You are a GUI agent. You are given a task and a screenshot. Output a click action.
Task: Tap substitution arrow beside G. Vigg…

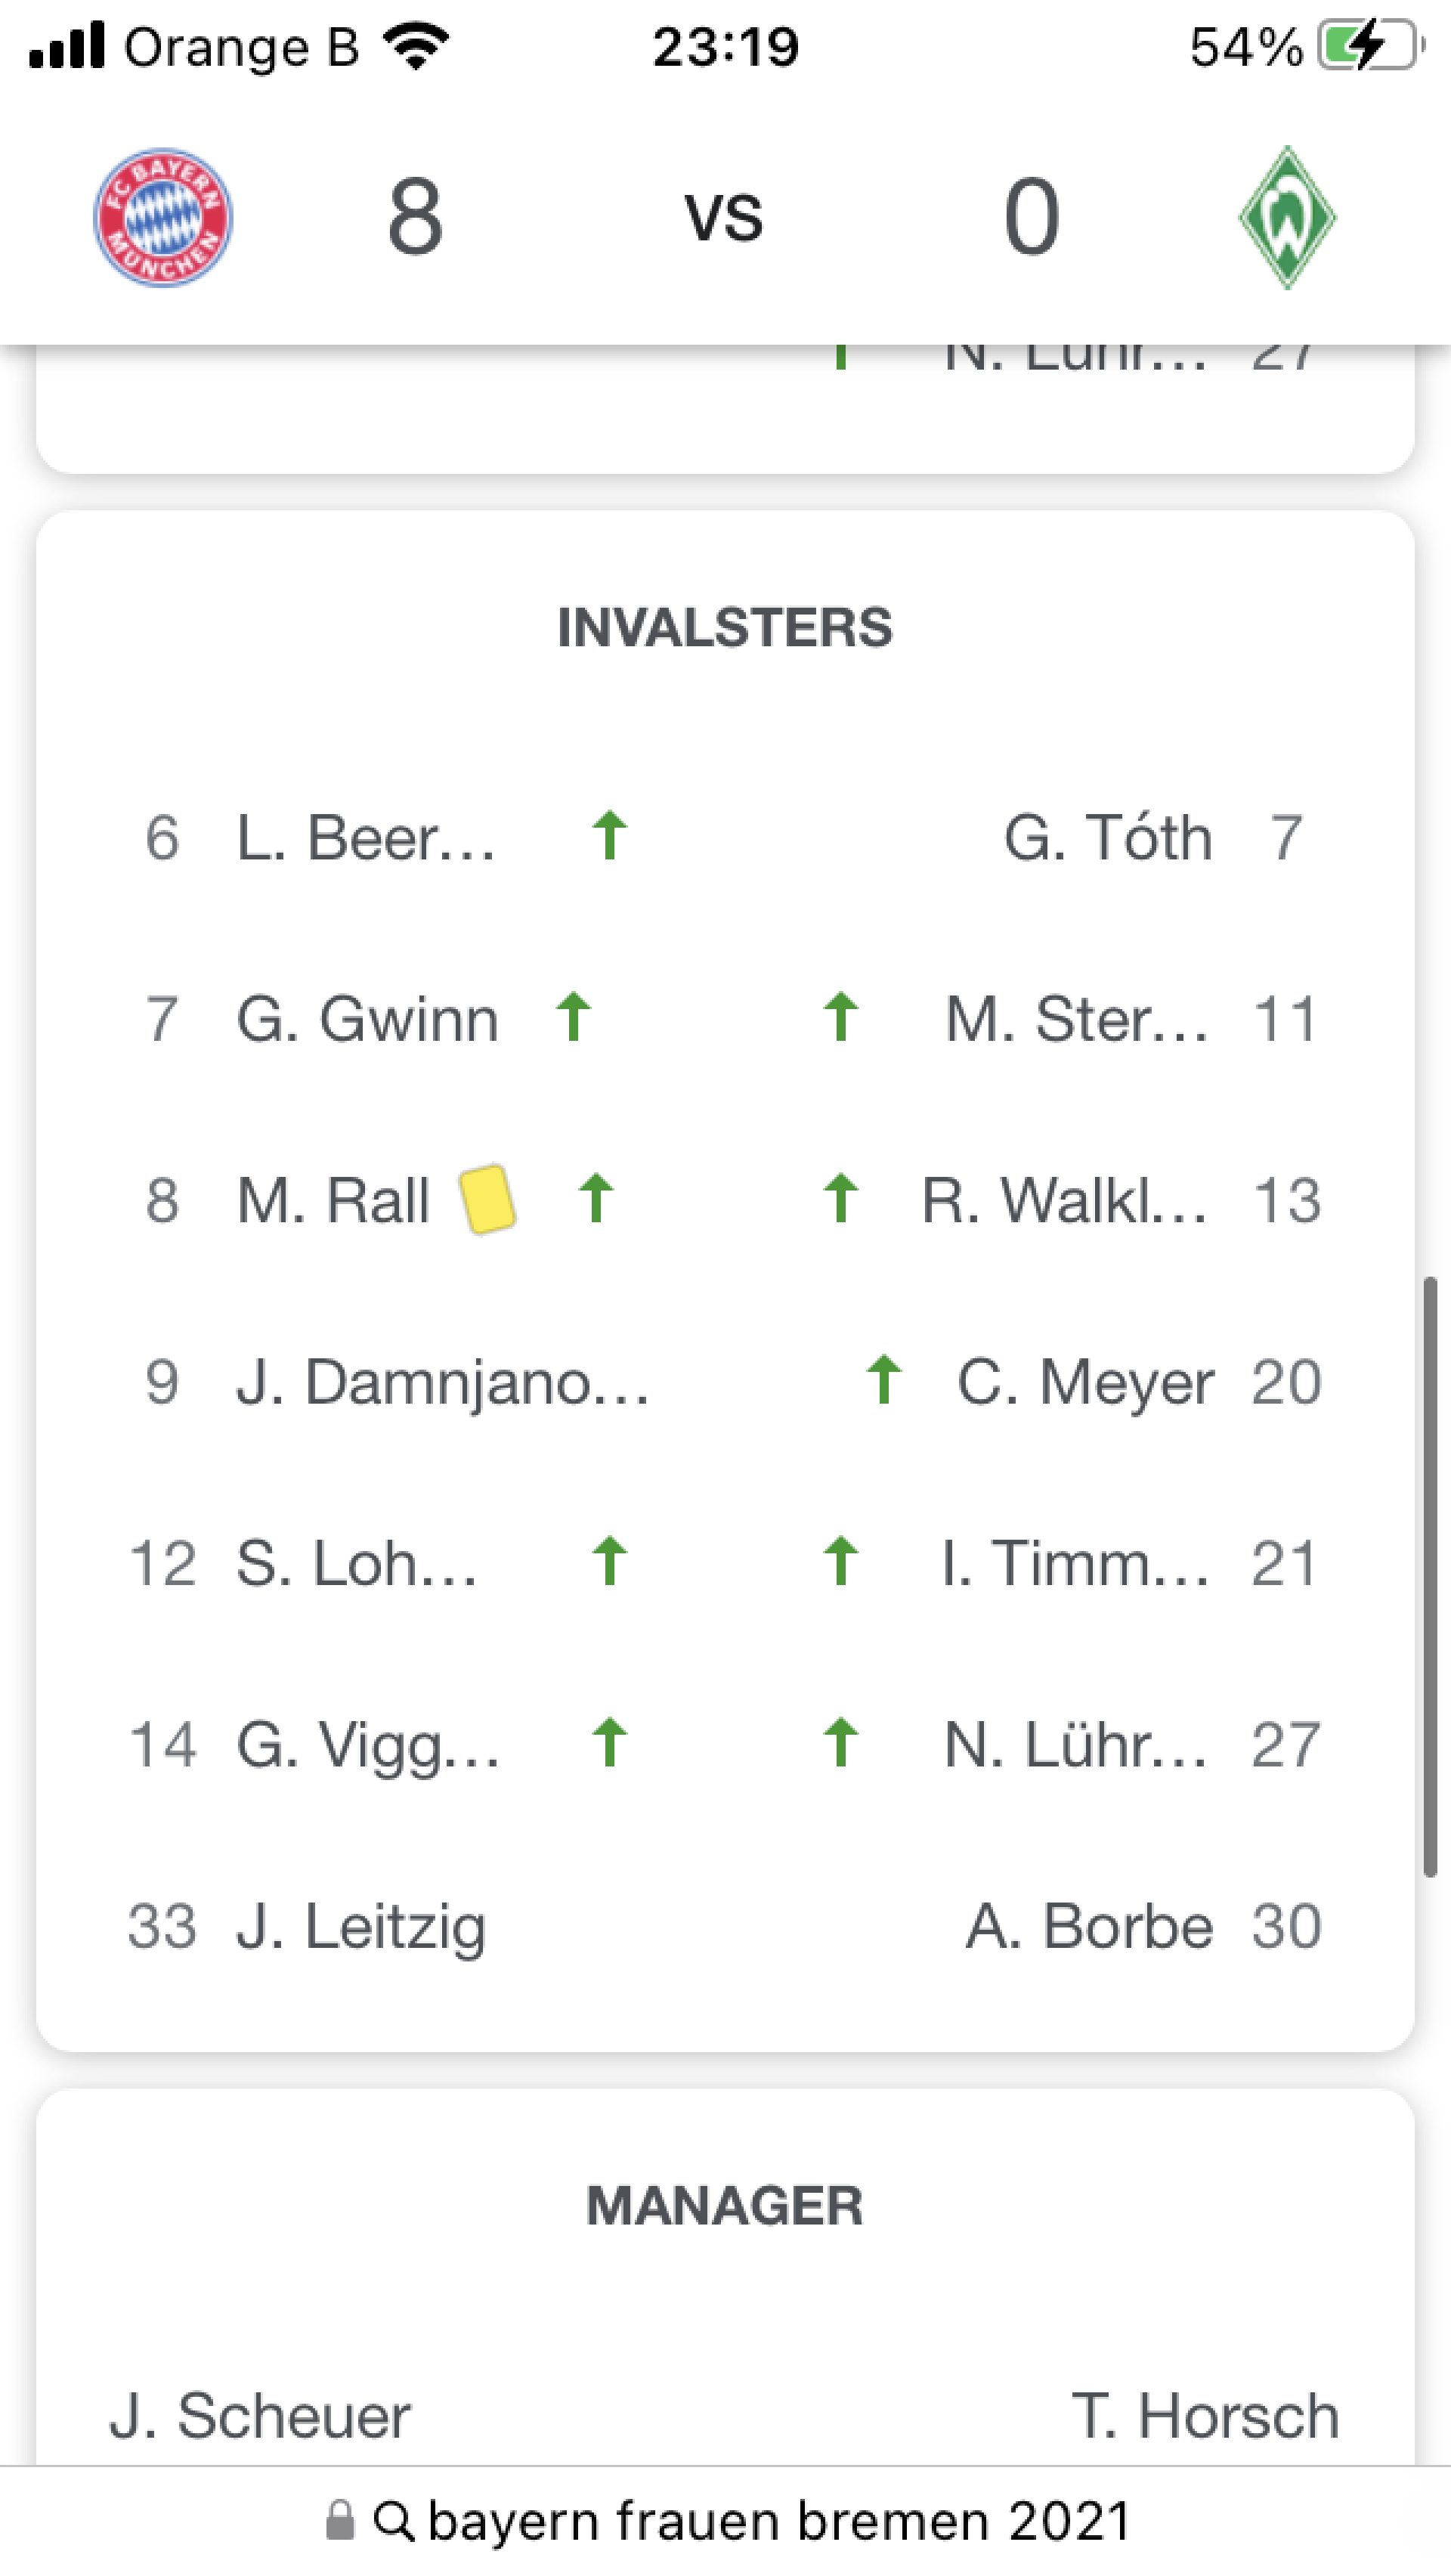pyautogui.click(x=609, y=1743)
